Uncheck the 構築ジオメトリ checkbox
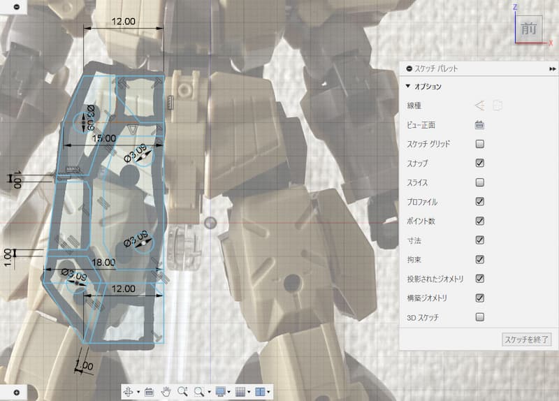The width and height of the screenshot is (559, 401). tap(480, 298)
